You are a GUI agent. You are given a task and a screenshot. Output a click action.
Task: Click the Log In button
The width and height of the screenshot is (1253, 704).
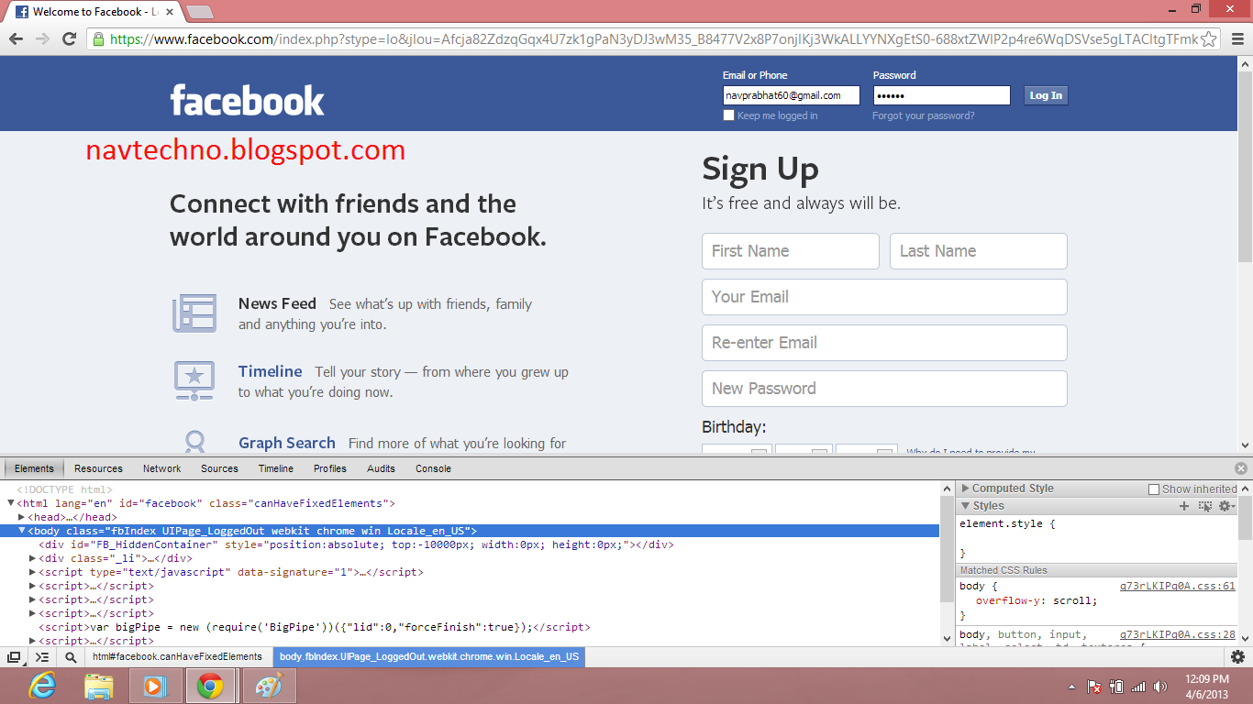[1046, 95]
